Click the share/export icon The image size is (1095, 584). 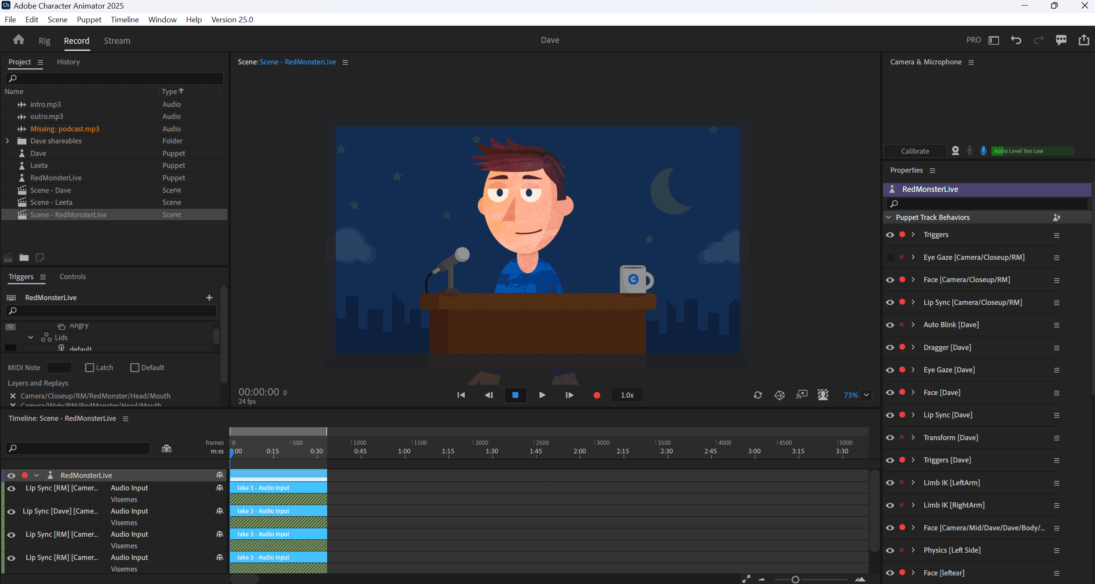click(1084, 40)
